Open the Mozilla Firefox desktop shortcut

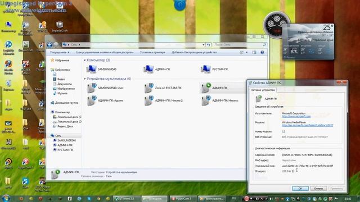point(8,67)
